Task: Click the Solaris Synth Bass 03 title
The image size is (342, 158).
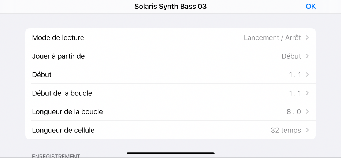Action: click(171, 7)
